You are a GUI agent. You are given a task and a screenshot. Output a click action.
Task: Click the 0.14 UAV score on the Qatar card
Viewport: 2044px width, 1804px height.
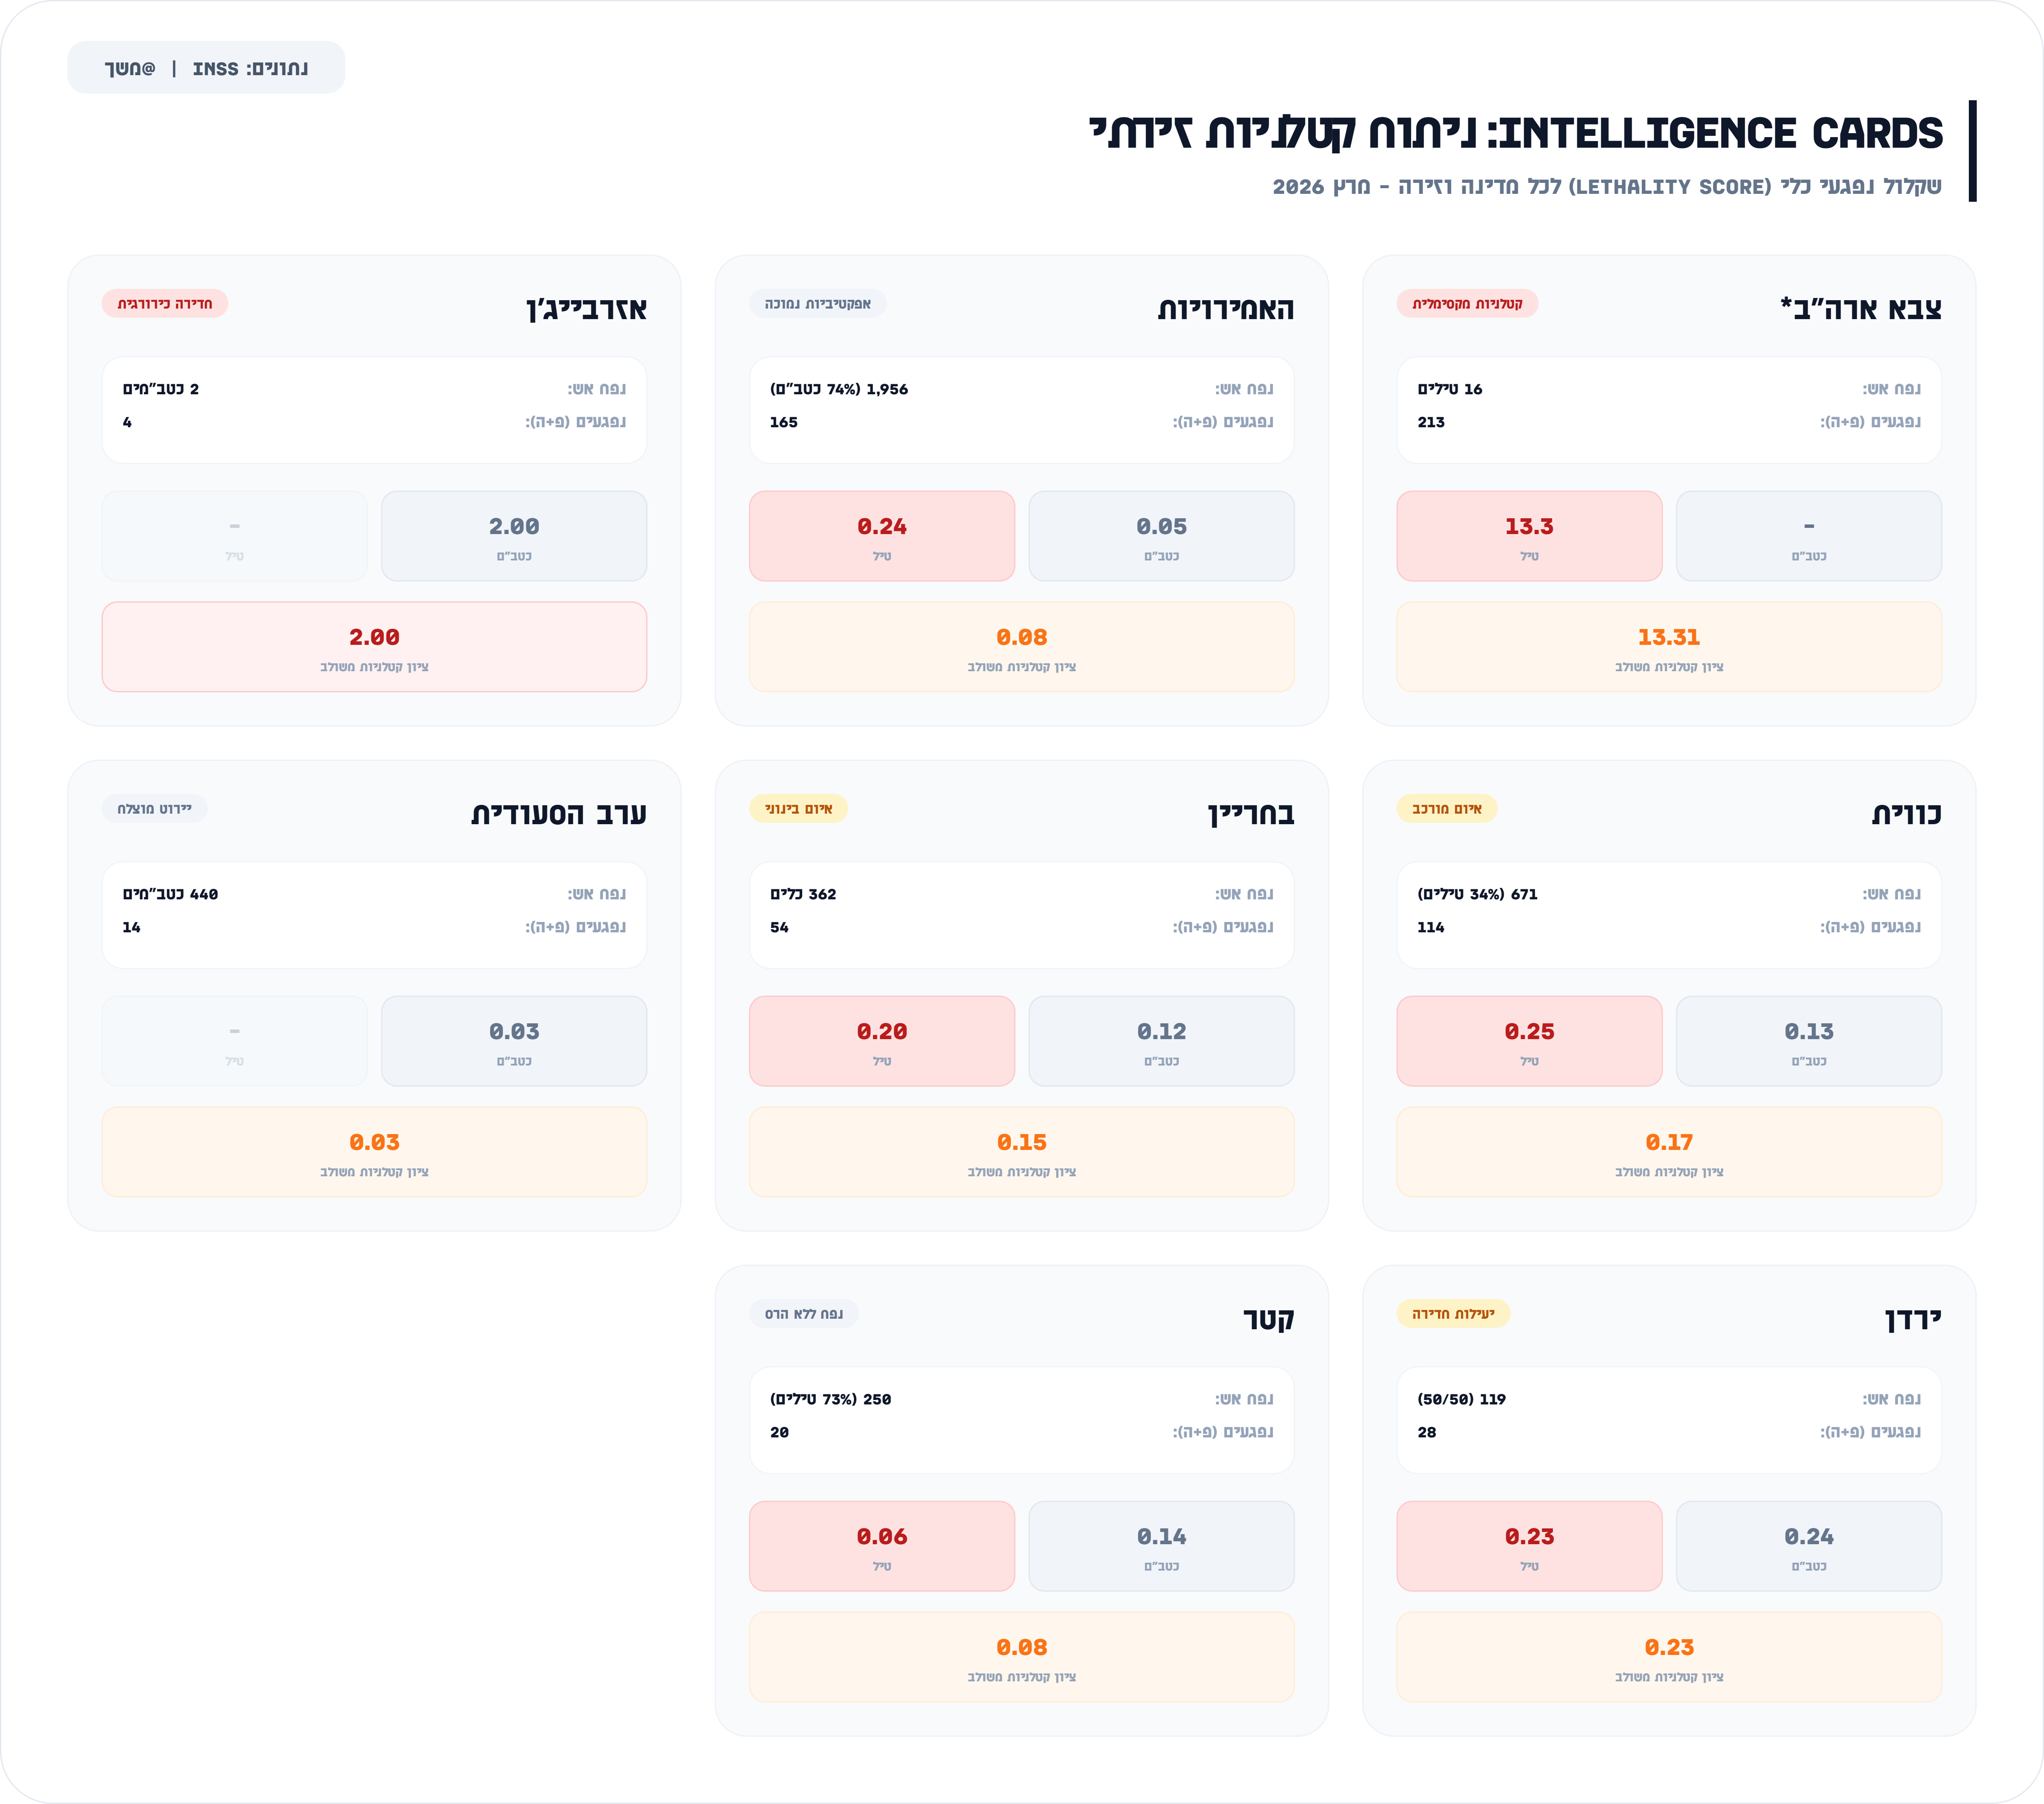click(x=1161, y=1546)
